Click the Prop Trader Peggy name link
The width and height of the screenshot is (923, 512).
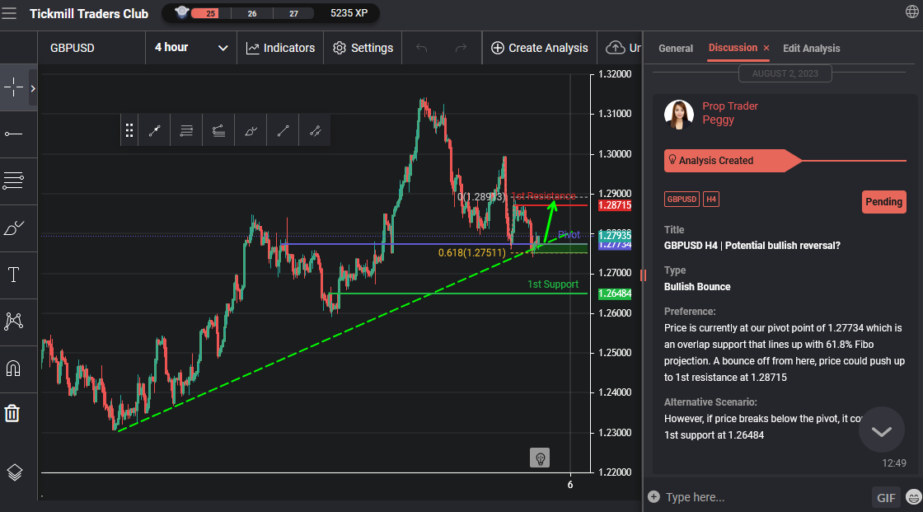click(x=729, y=112)
